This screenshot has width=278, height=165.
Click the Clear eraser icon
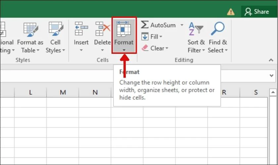coord(145,48)
